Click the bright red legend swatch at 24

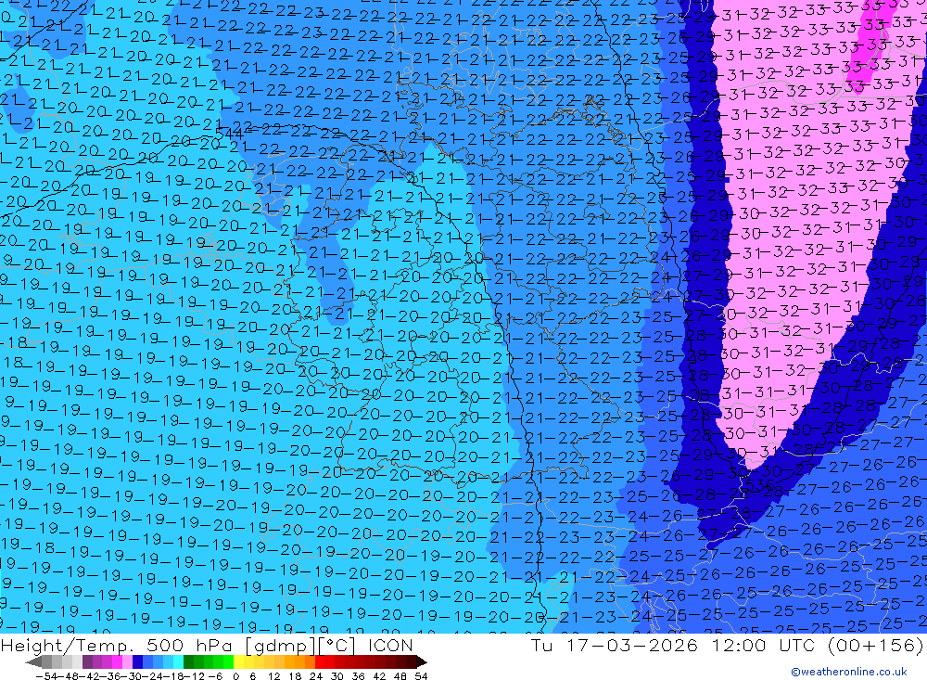coord(320,661)
